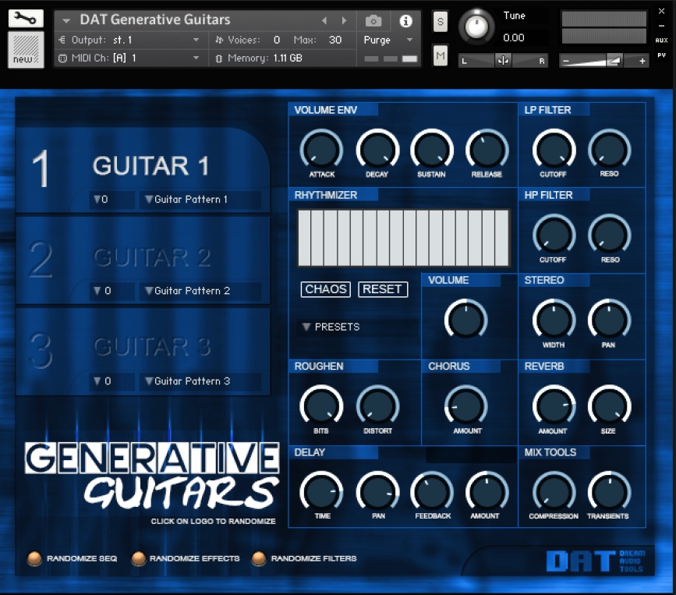
Task: Click the first step in Rhythmizer grid
Action: (x=303, y=238)
